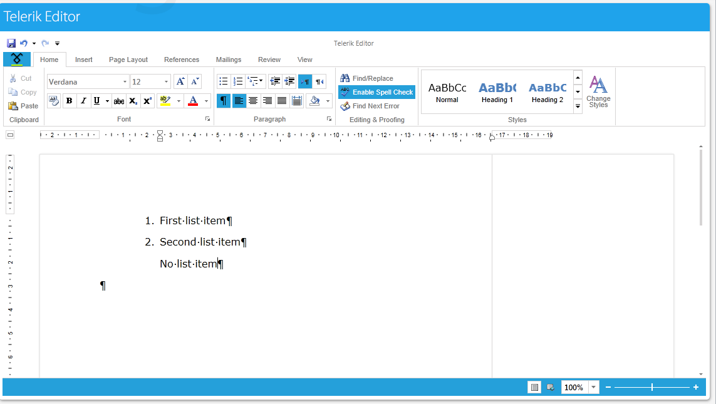
Task: Open the 100% zoom level dropdown
Action: click(x=593, y=388)
